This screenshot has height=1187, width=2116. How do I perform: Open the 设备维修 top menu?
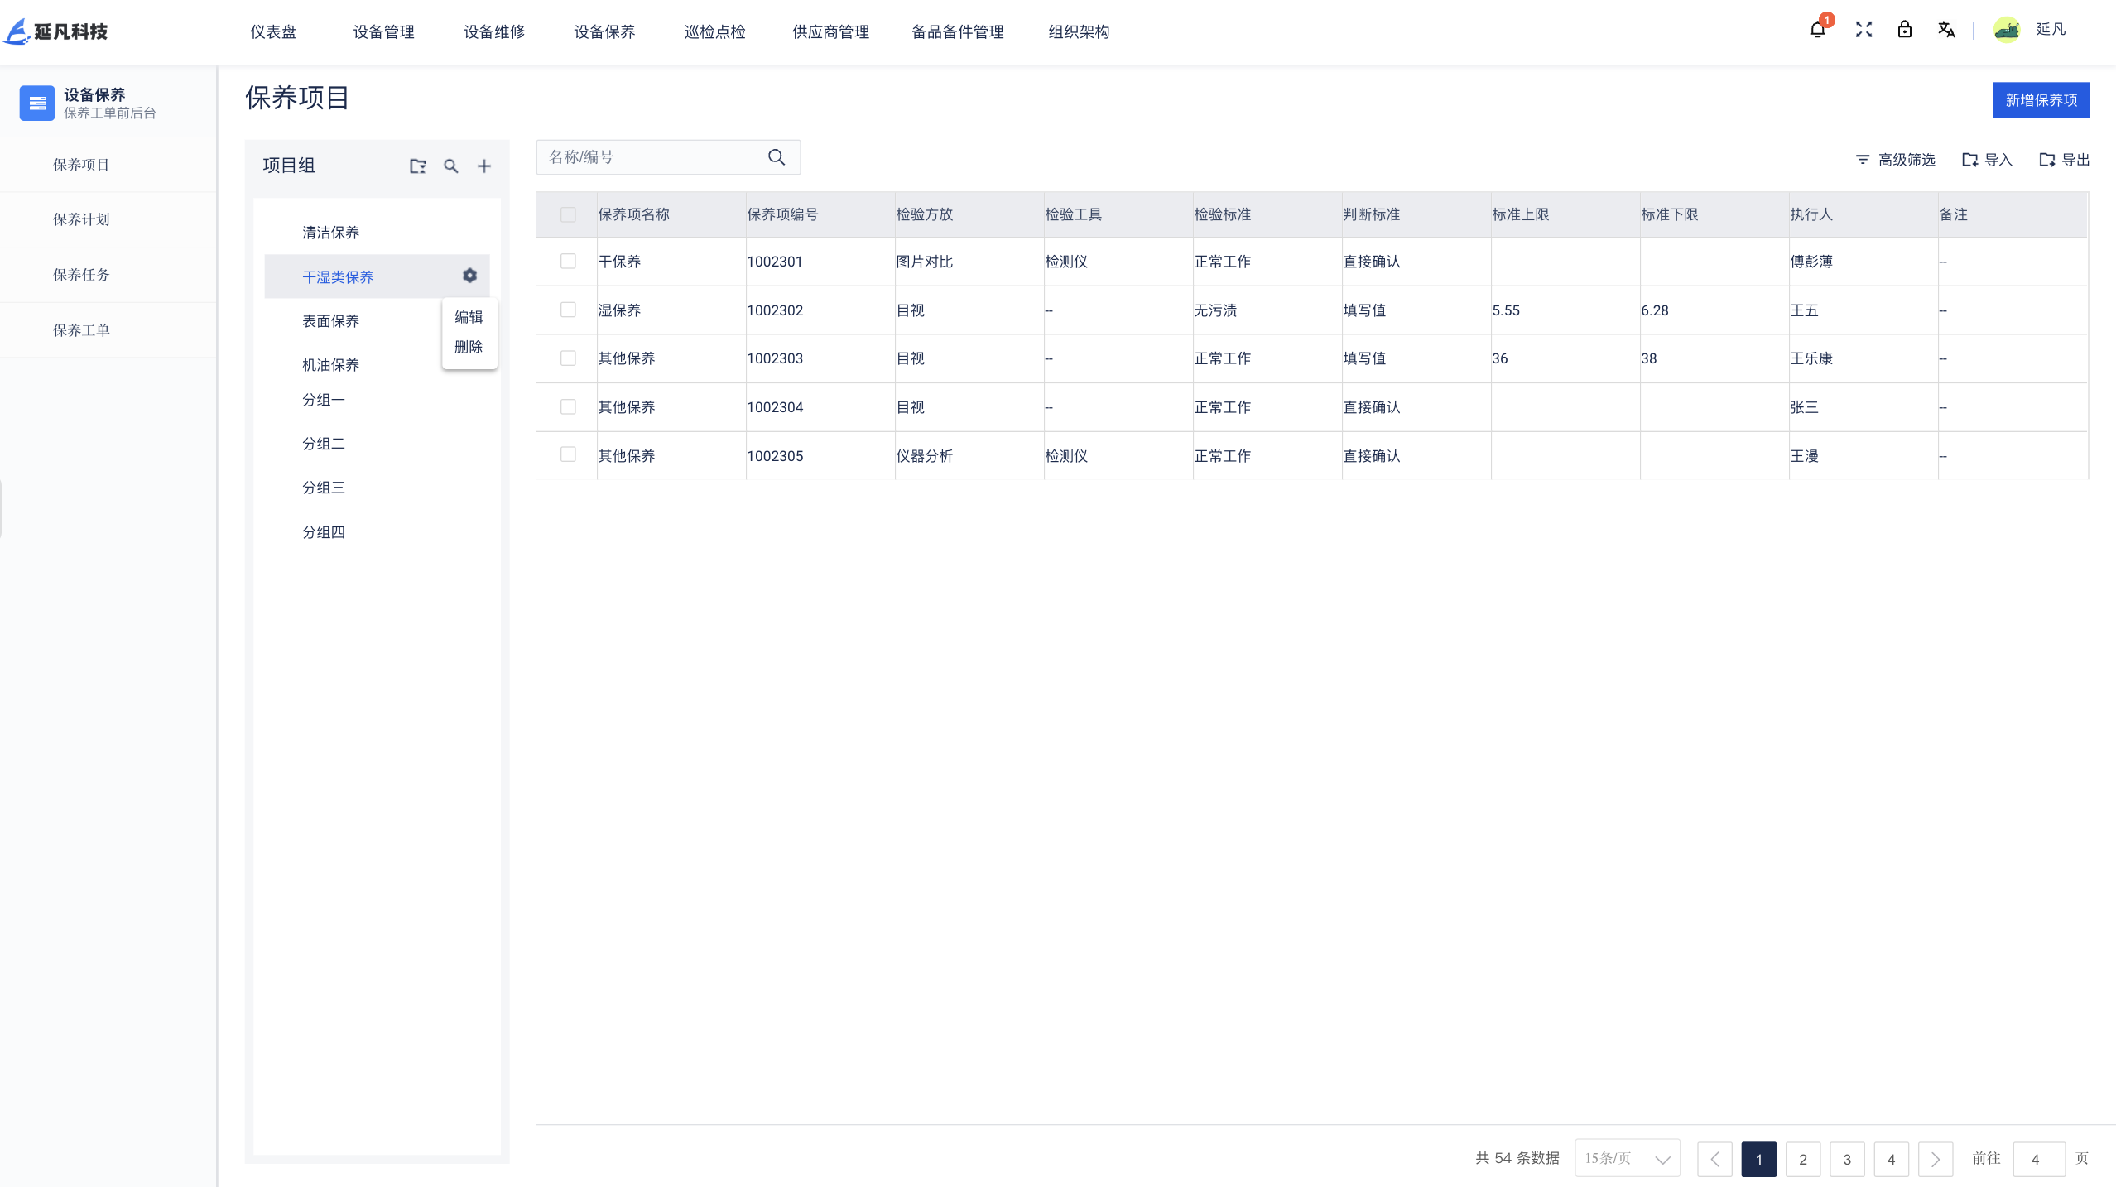[x=494, y=31]
